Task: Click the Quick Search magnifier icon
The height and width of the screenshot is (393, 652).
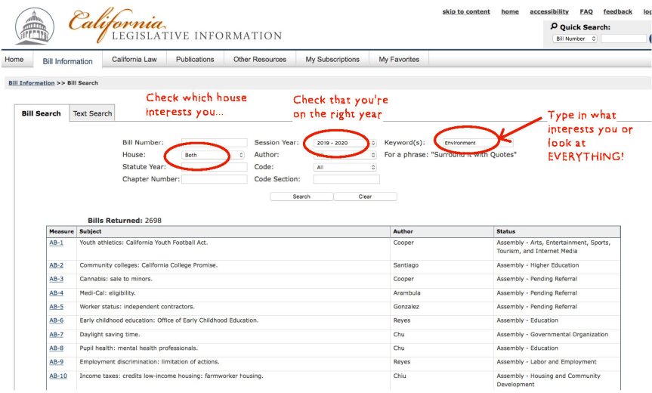Action: point(554,26)
